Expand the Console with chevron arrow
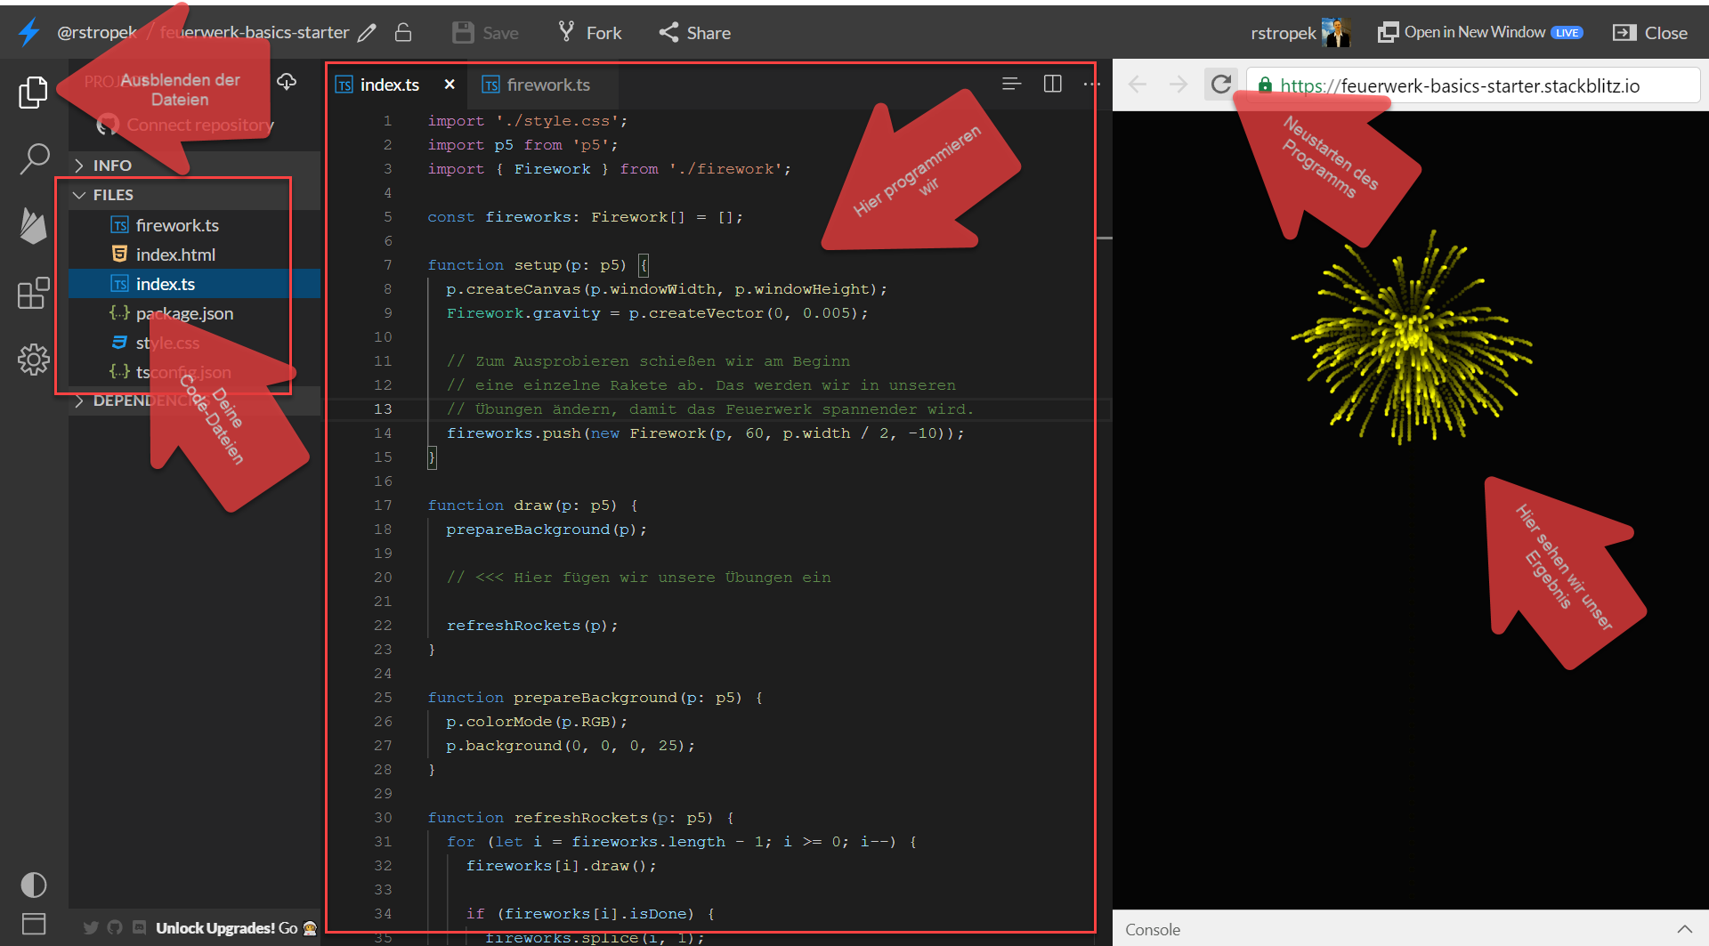This screenshot has width=1709, height=946. [x=1685, y=929]
